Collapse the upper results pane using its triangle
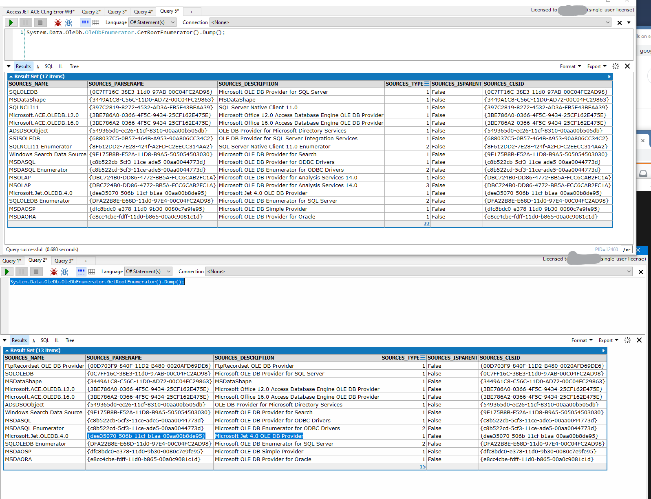 [x=9, y=66]
